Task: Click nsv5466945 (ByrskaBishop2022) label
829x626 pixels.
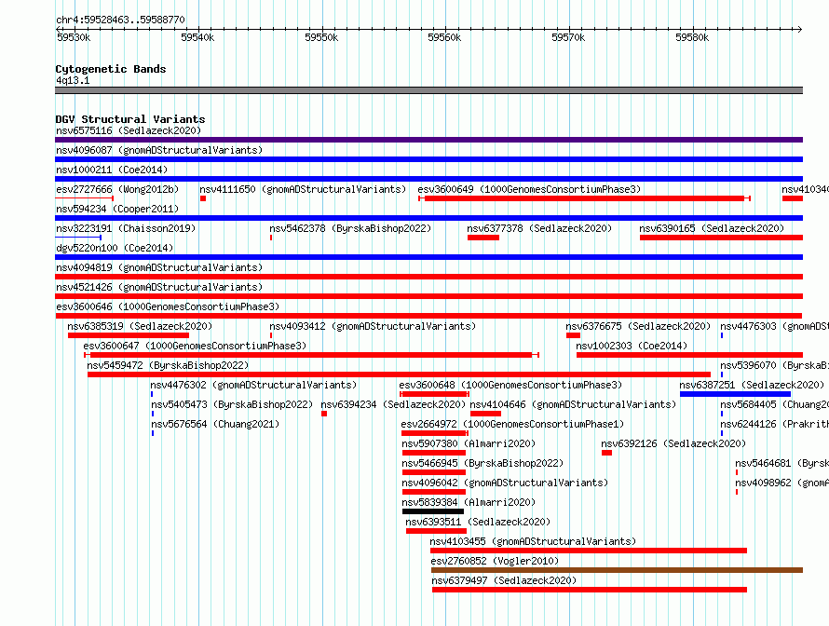Action: click(482, 463)
